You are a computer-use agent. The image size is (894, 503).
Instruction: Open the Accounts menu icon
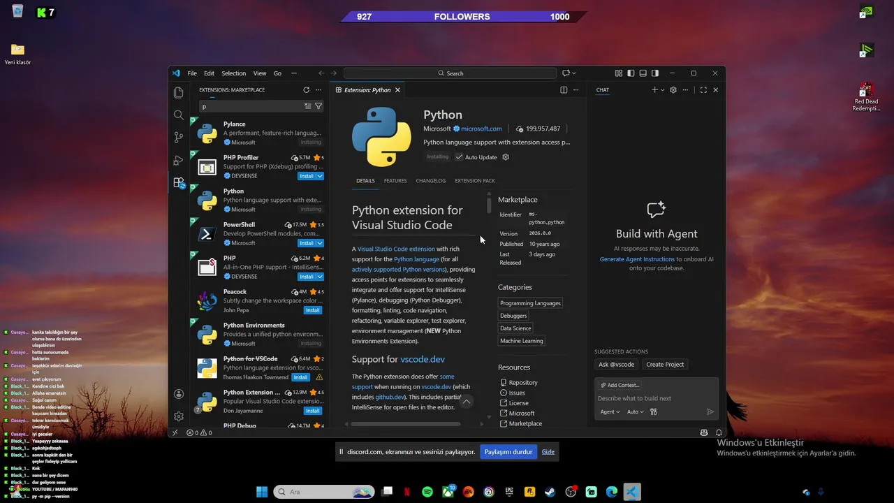179,394
